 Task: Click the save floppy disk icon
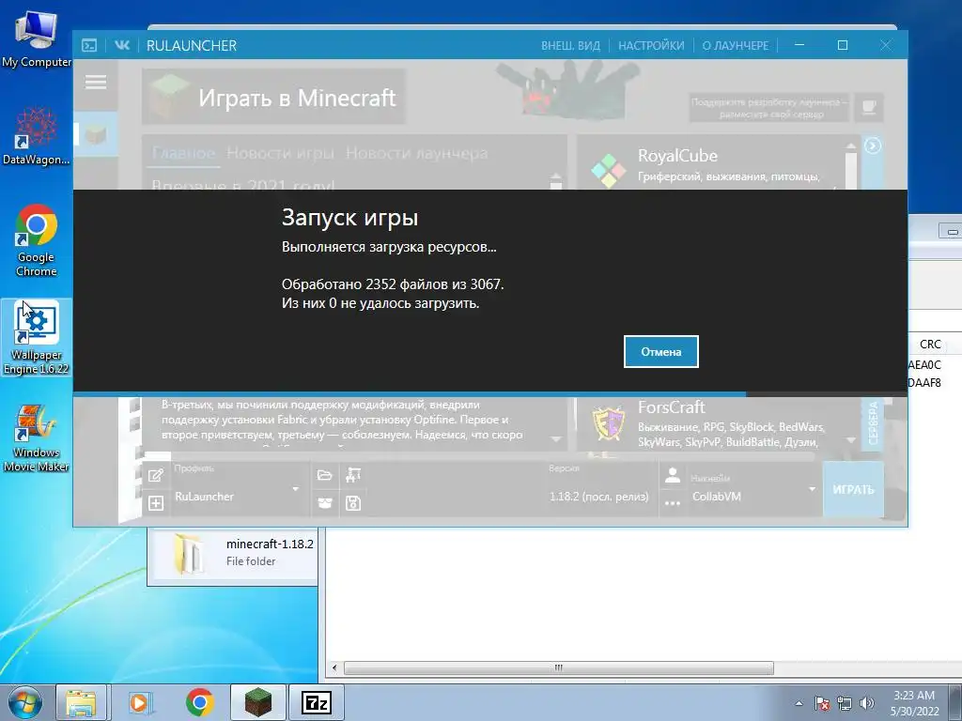point(353,503)
